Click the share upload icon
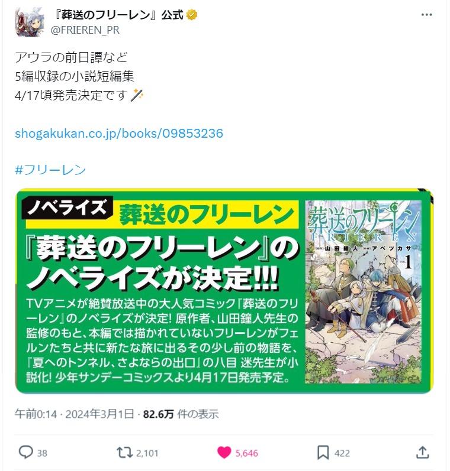The image size is (450, 471). [422, 452]
